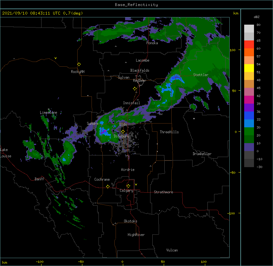Screen dimensions: 273x266
Task: Click the Ponoka city label
Action: click(152, 43)
